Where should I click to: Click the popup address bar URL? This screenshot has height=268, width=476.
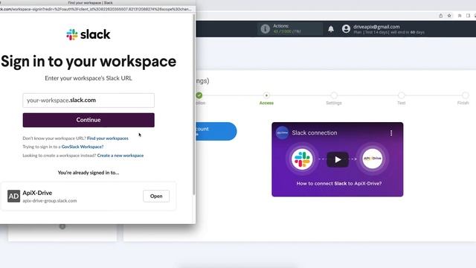(96, 9)
